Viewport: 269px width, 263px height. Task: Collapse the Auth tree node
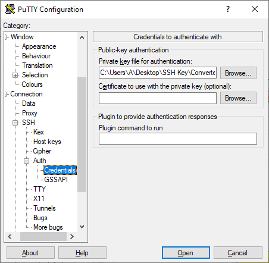26,161
